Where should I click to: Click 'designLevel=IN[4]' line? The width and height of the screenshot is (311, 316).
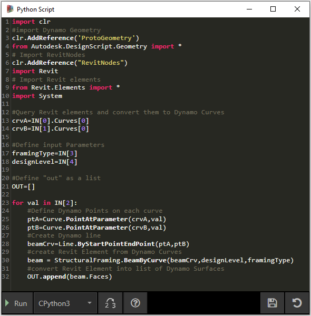(x=45, y=162)
